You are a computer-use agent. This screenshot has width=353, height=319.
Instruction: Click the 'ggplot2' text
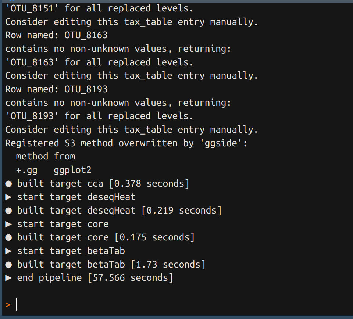(x=72, y=170)
